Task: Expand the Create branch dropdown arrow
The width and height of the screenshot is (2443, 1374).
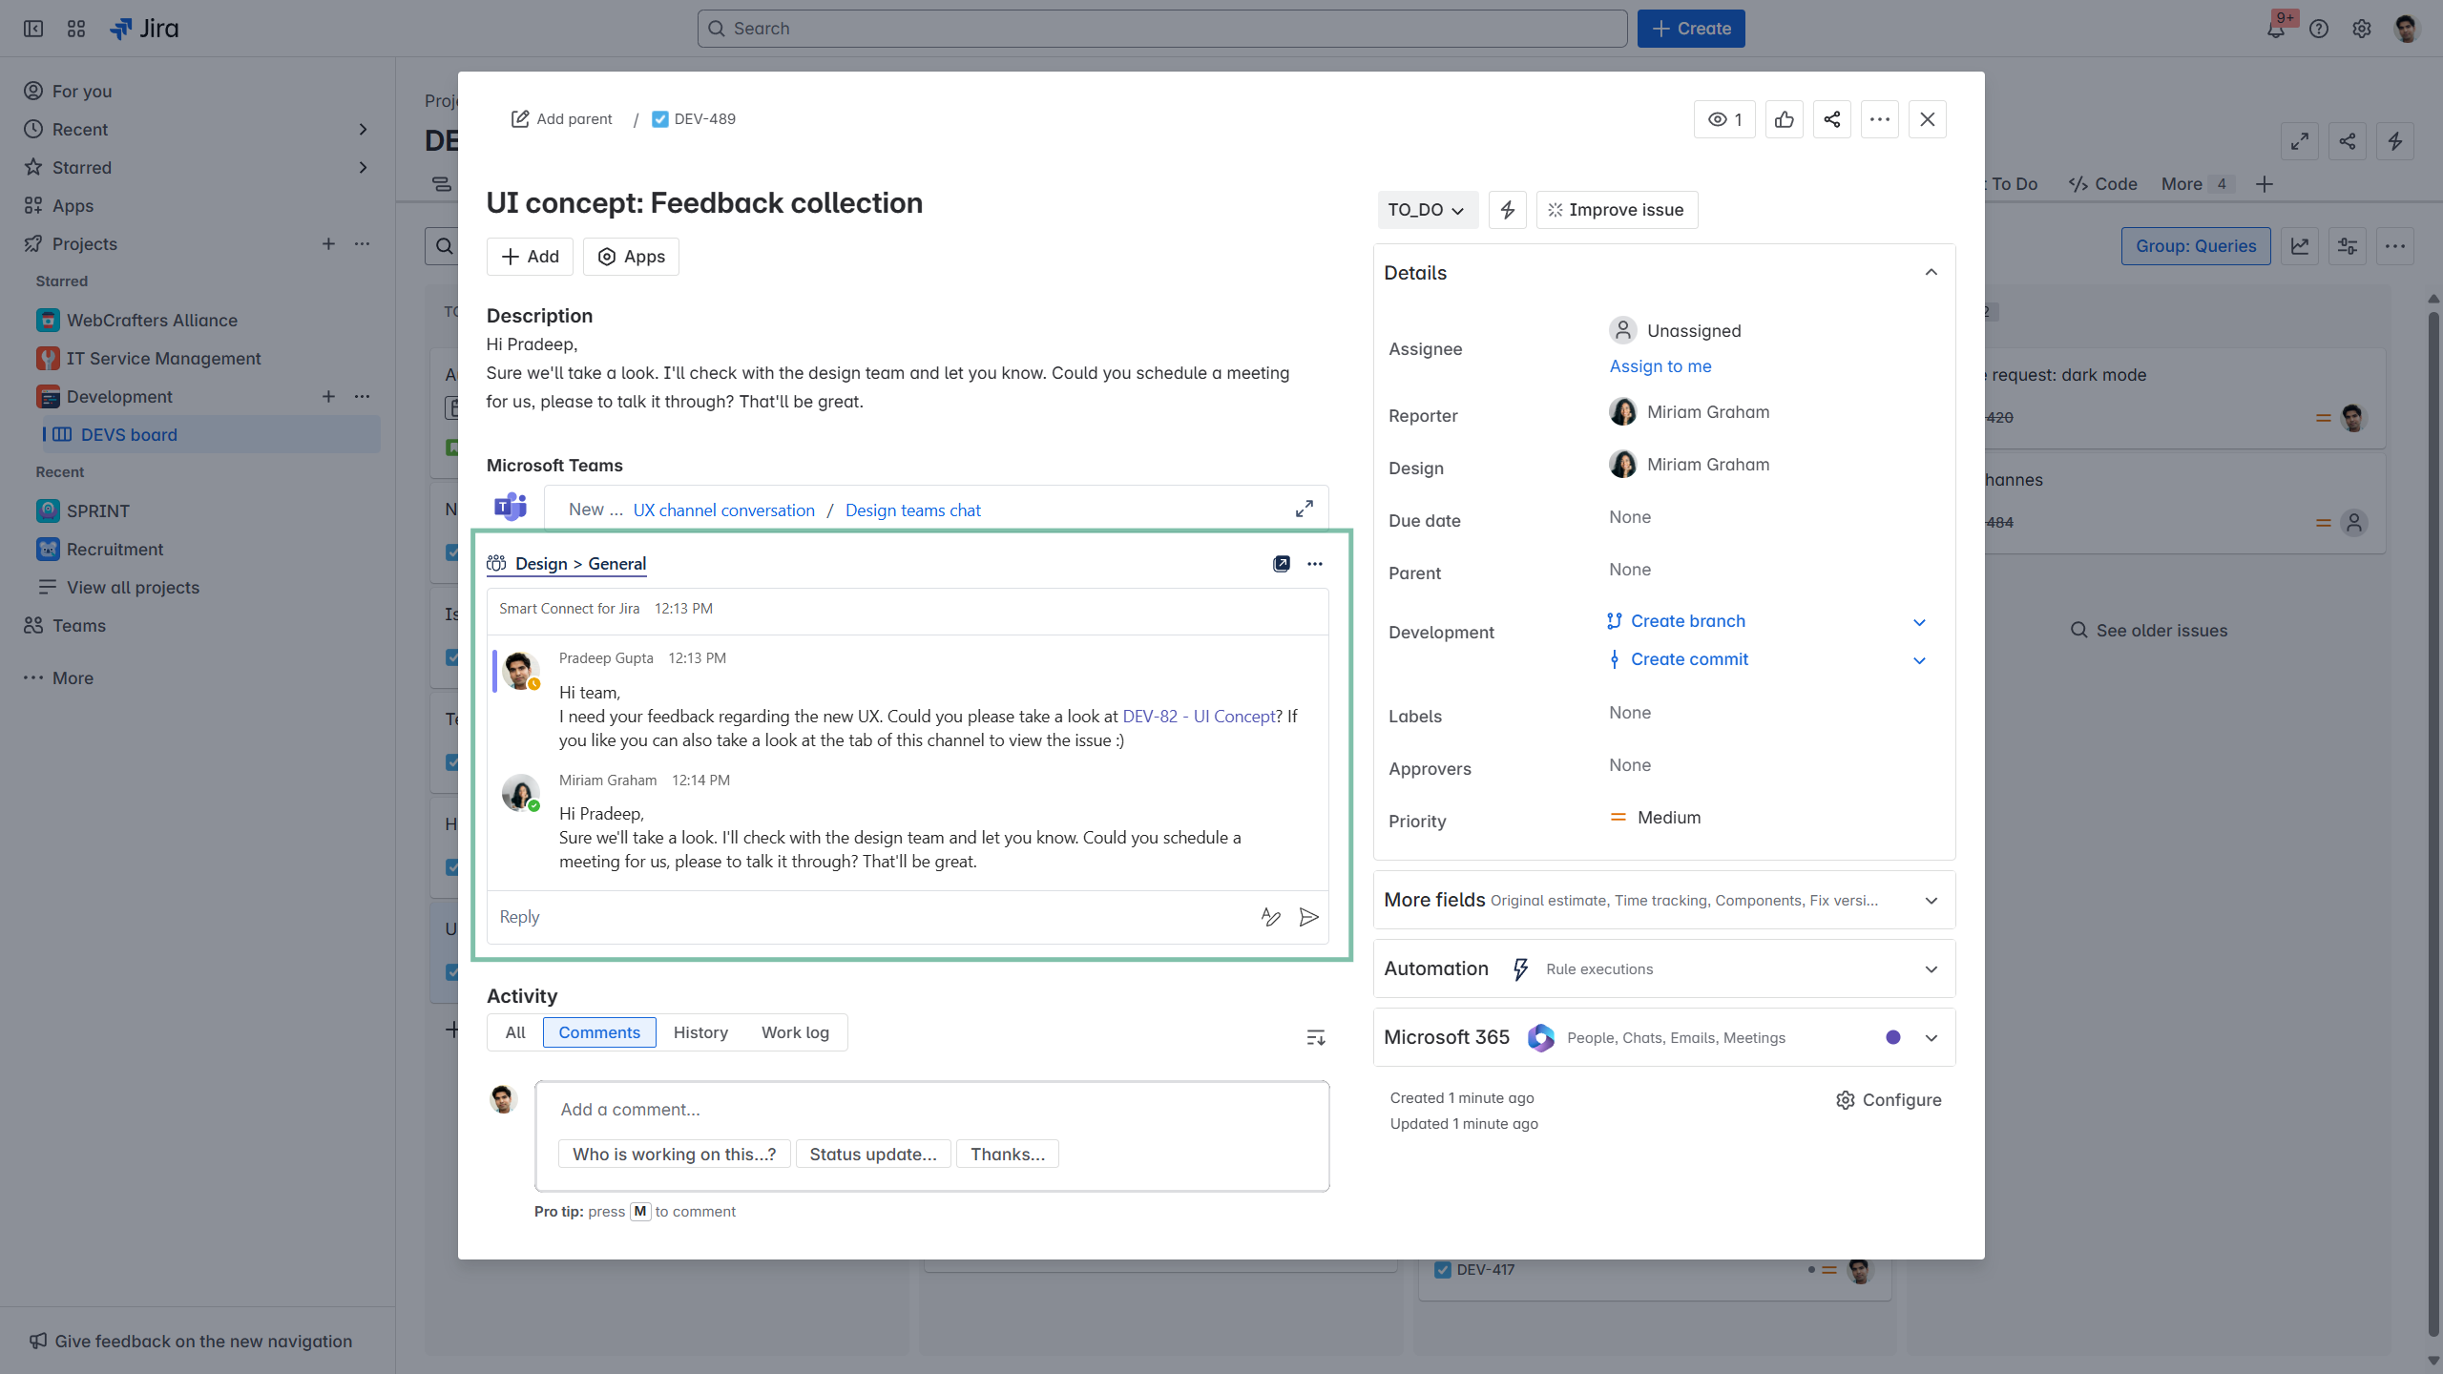Action: coord(1919,622)
